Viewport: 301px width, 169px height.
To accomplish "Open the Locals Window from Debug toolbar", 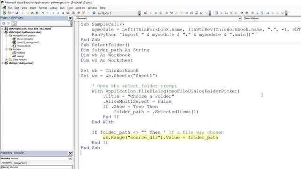I will tap(187, 13).
